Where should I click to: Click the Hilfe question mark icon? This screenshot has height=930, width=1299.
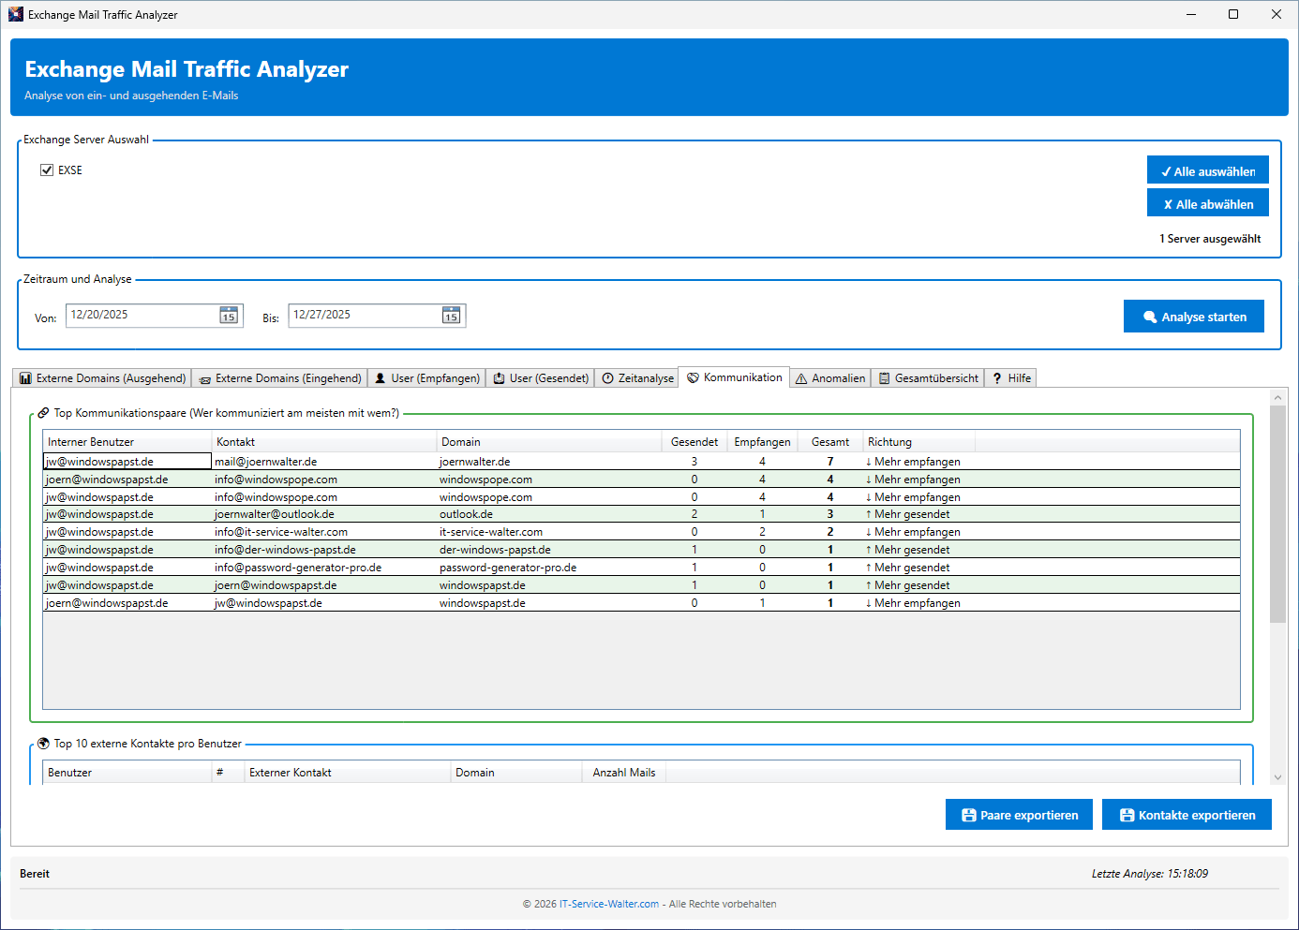(997, 378)
